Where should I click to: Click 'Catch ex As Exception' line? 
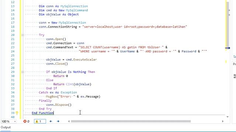click(58, 92)
